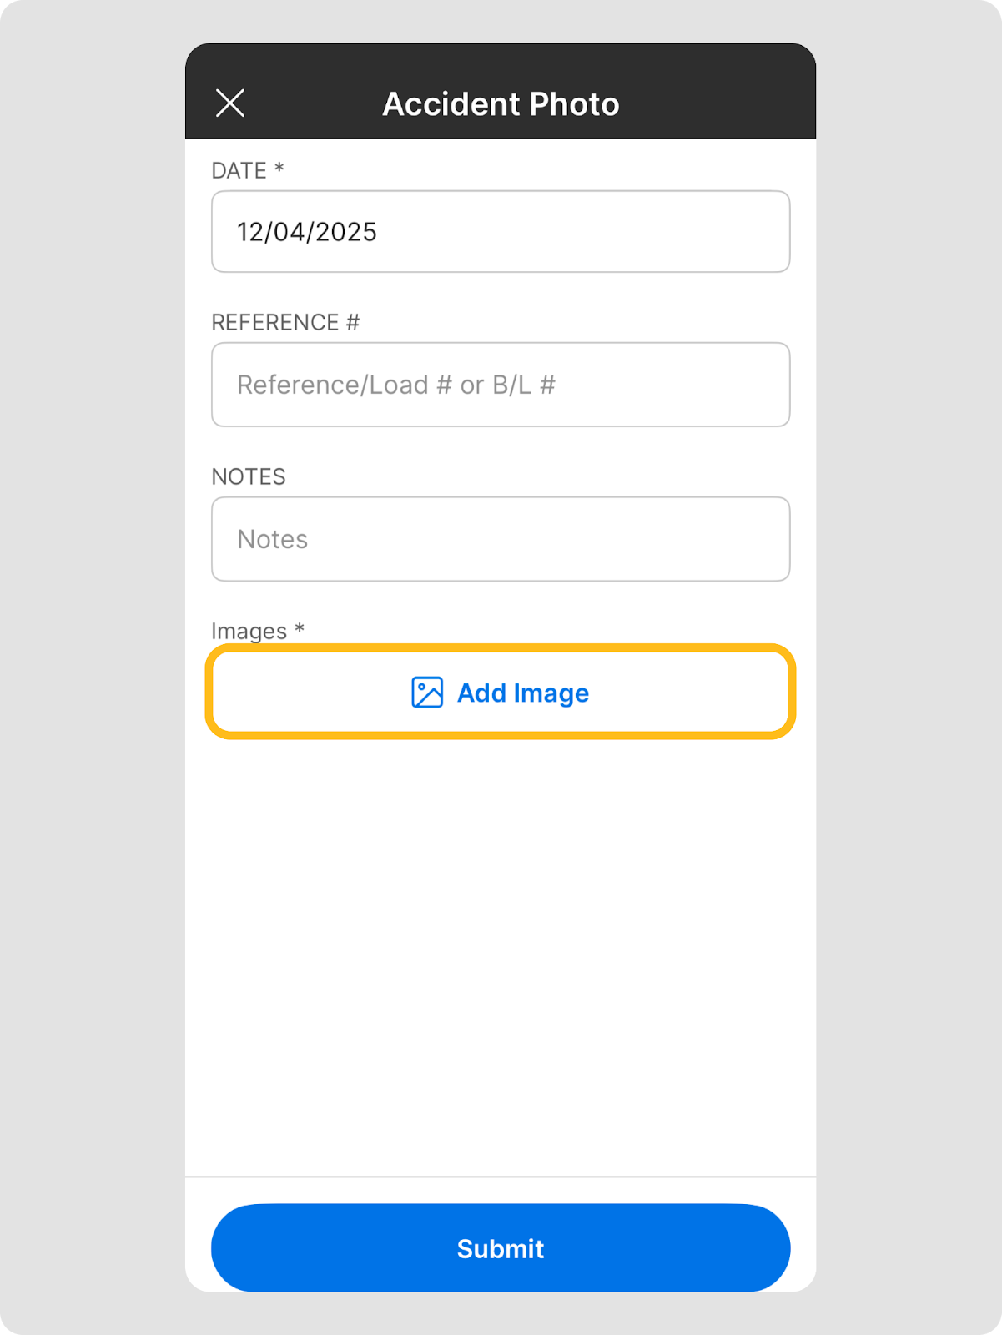This screenshot has width=1002, height=1335.
Task: Click inside the Notes text box
Action: coord(501,539)
